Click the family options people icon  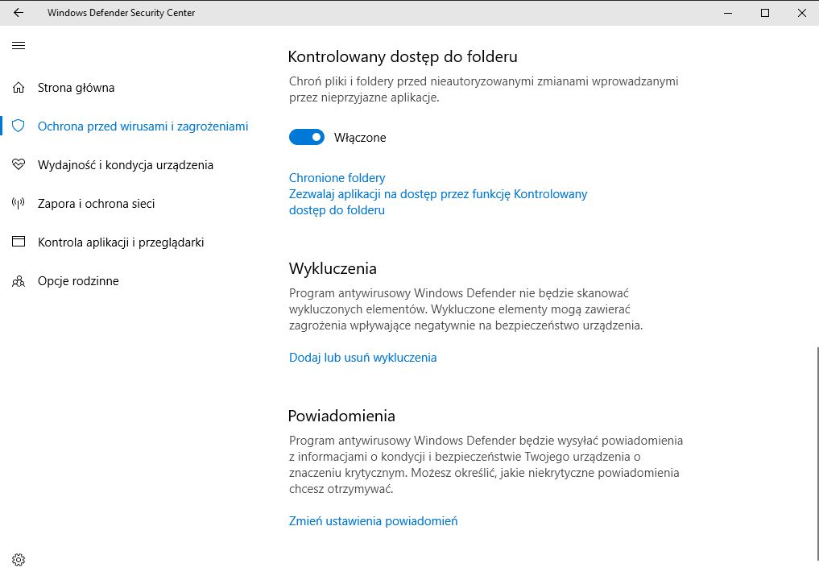pos(19,281)
